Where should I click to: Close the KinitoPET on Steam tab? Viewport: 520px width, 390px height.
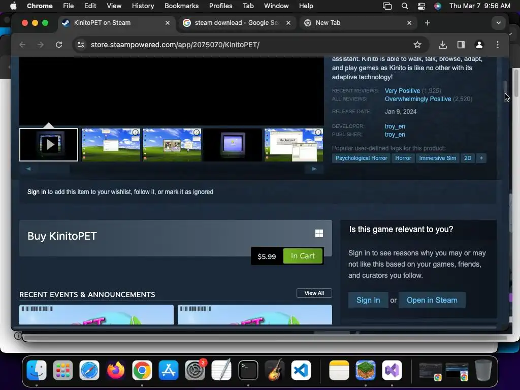click(x=168, y=23)
